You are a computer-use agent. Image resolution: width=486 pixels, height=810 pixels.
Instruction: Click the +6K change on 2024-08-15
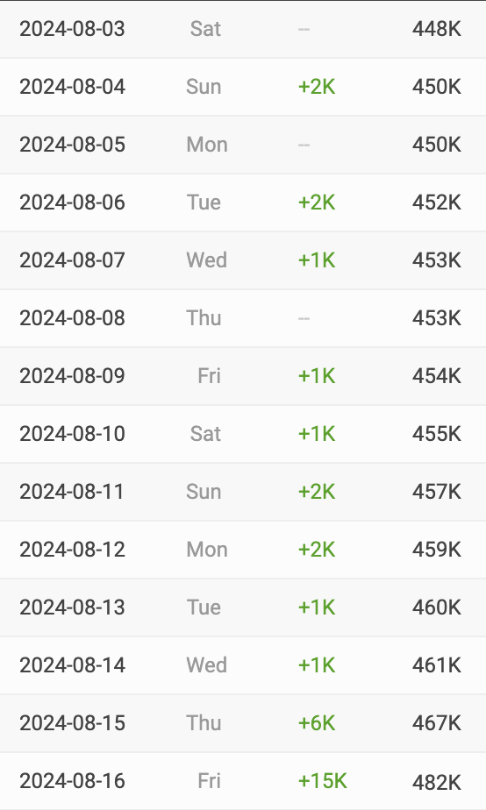pyautogui.click(x=317, y=723)
